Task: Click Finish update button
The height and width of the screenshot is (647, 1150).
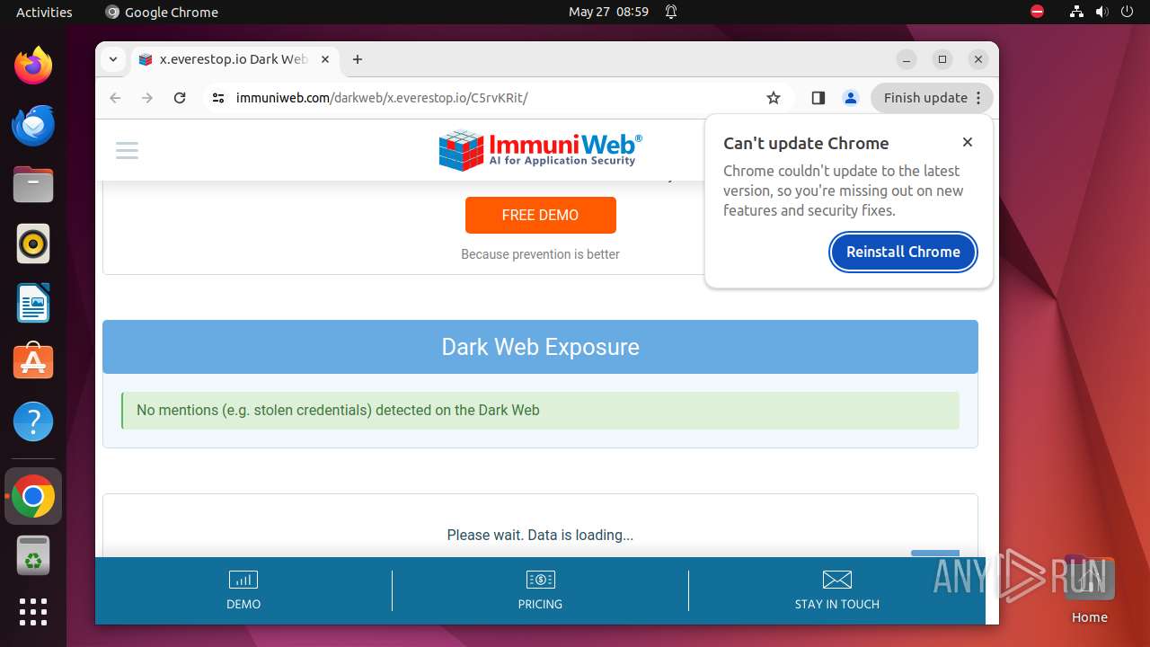Action: click(932, 98)
